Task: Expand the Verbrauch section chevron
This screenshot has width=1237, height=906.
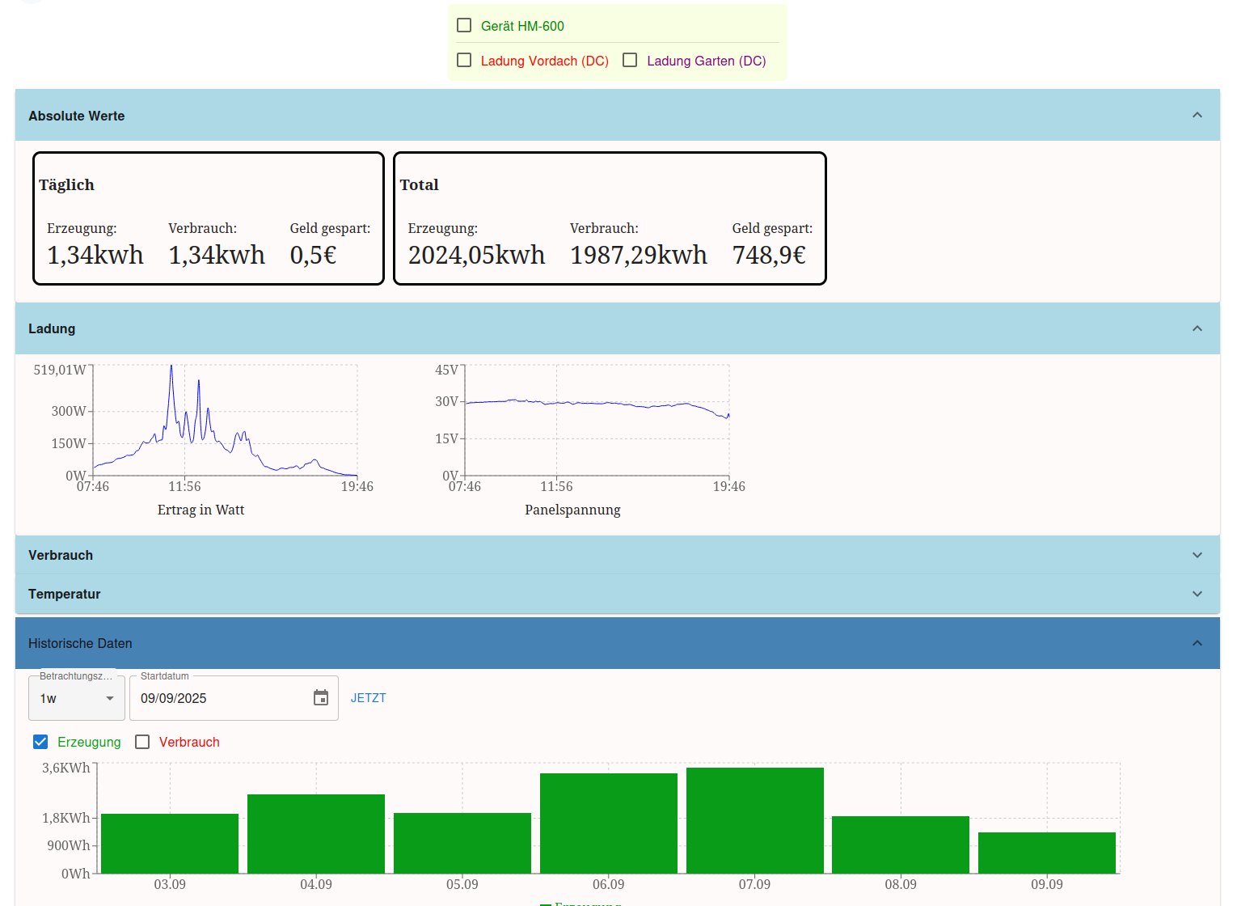Action: 1197,555
